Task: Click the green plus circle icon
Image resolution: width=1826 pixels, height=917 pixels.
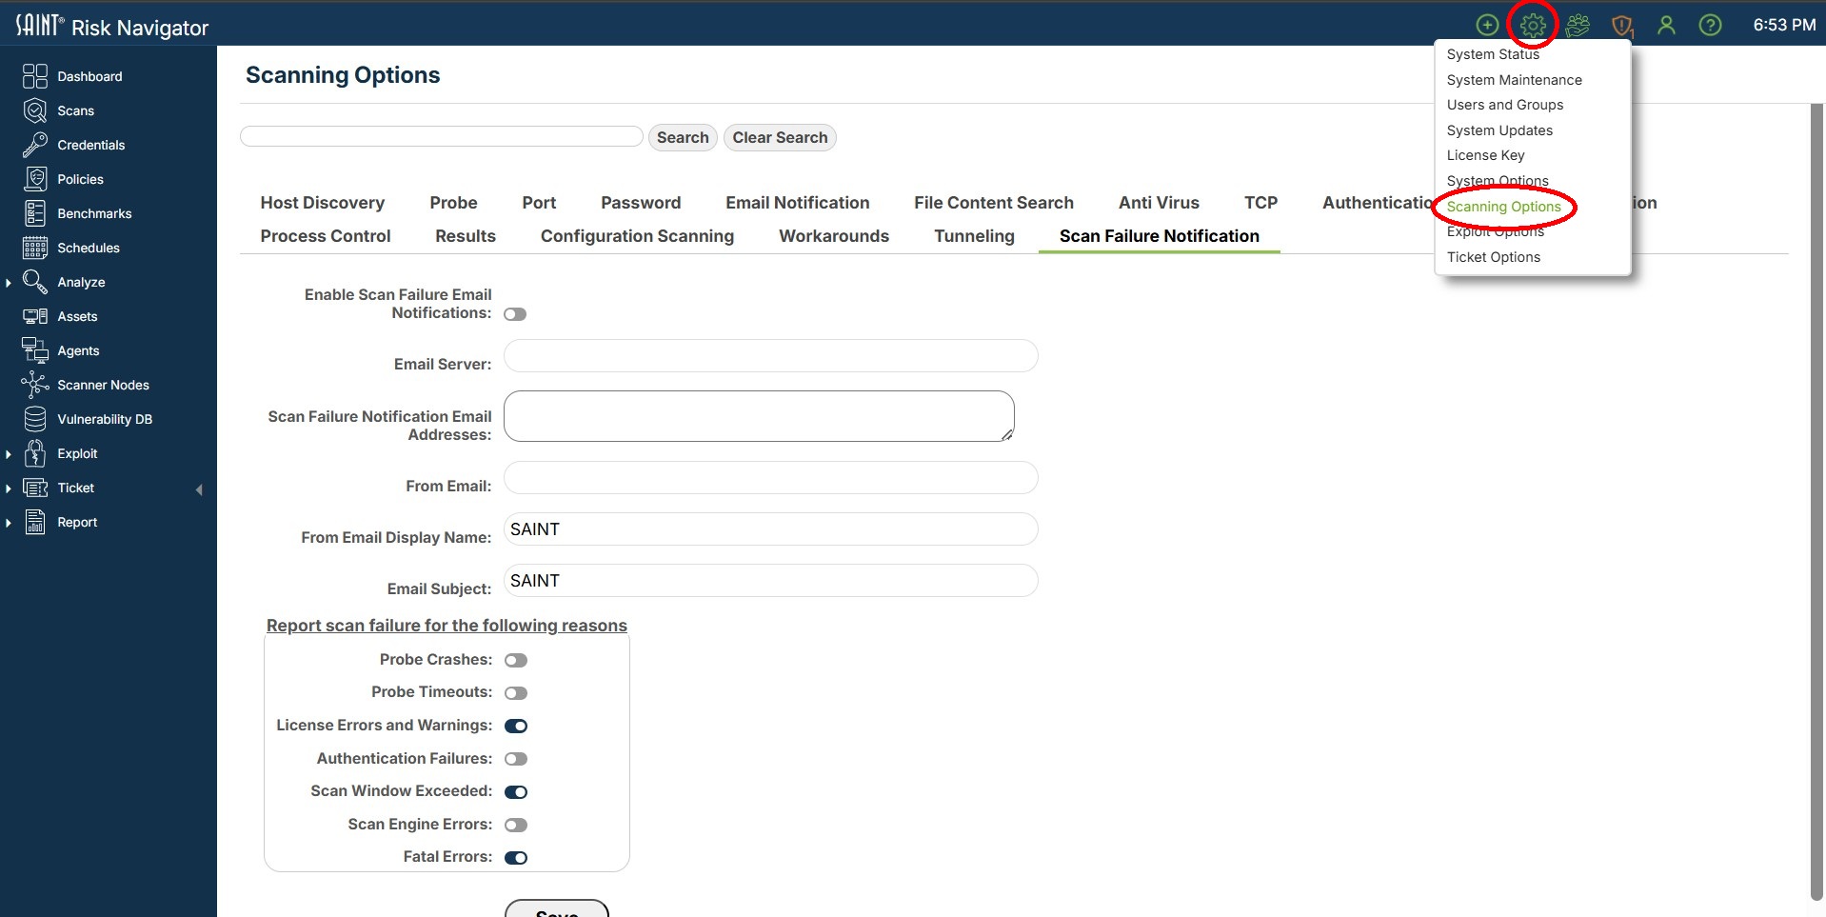Action: coord(1487,26)
